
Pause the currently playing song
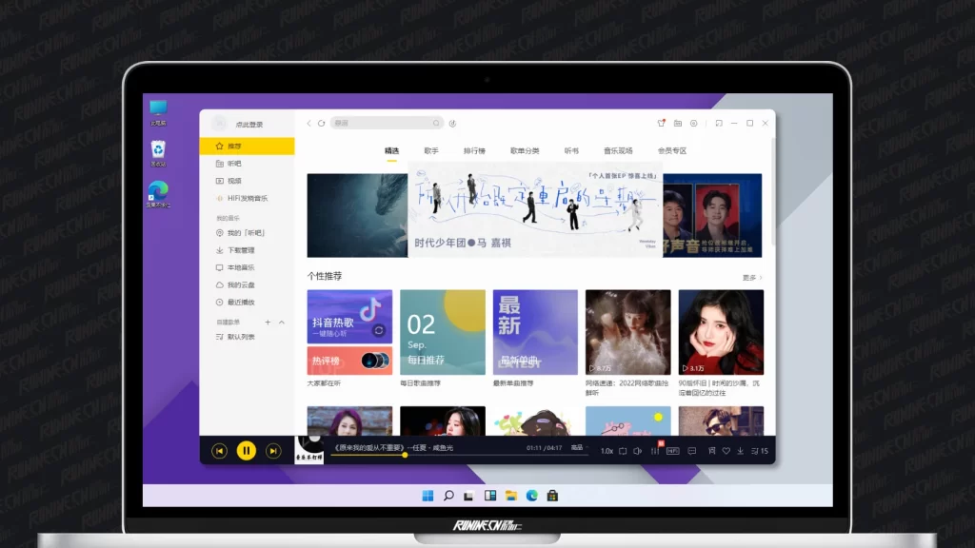(x=247, y=451)
